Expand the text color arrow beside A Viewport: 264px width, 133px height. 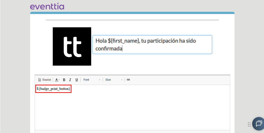coord(59,80)
